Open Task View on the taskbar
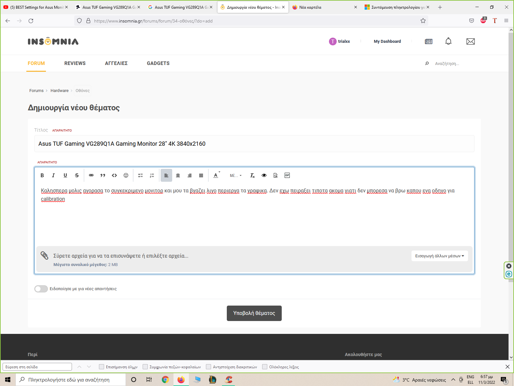This screenshot has width=514, height=386. coord(149,380)
